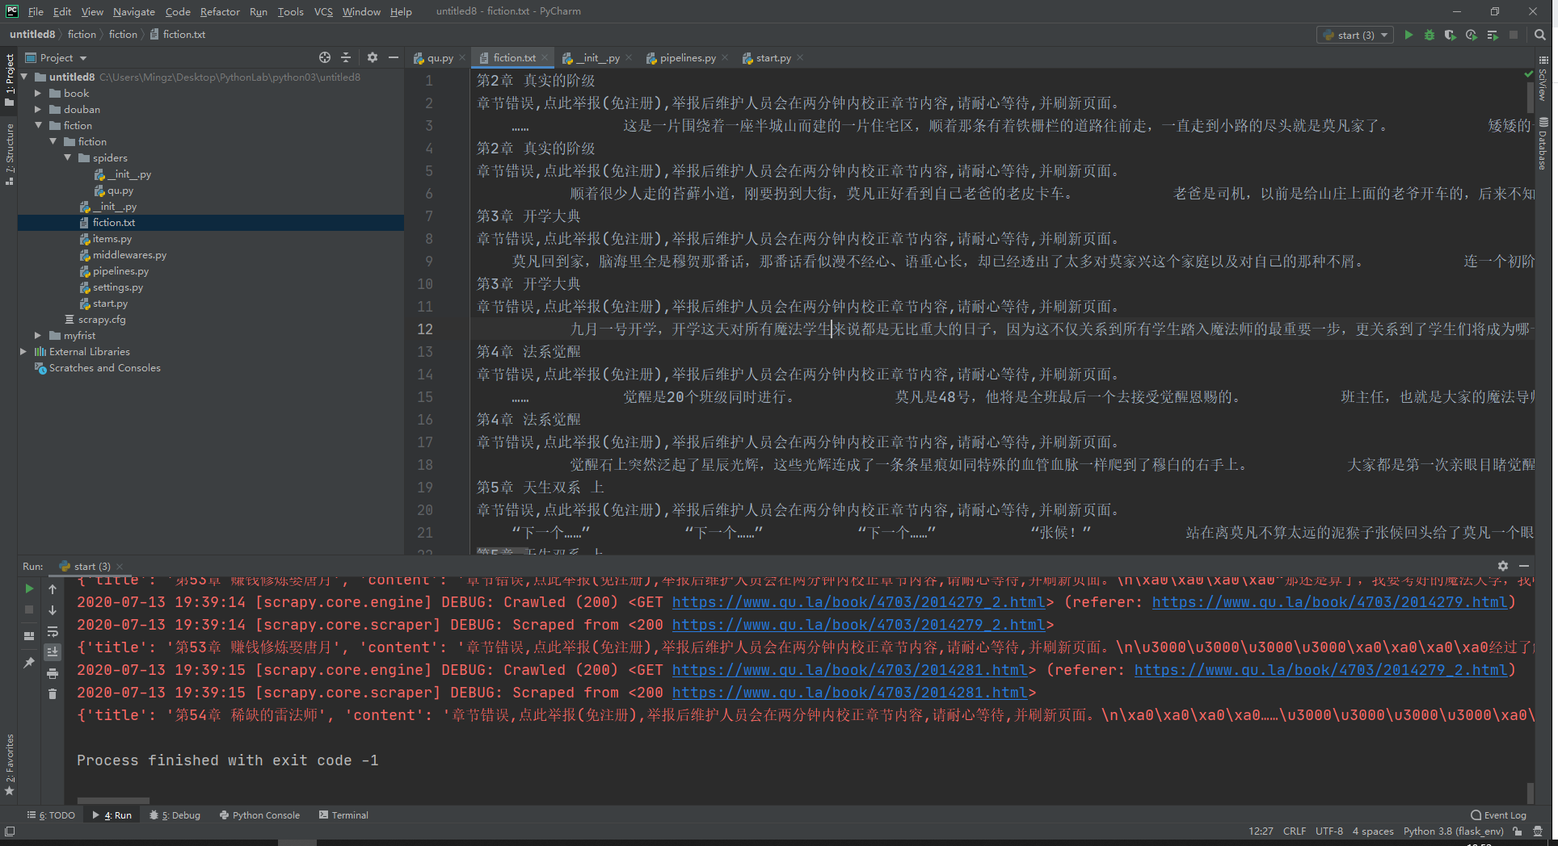Expand the myfrist folder

point(38,335)
